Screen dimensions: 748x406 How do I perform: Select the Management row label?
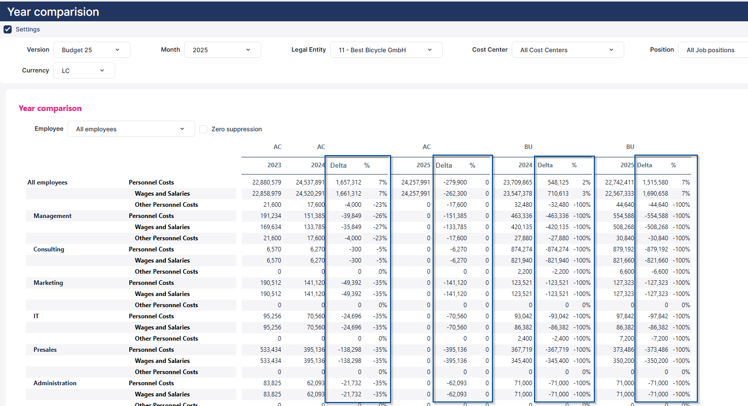coord(53,216)
